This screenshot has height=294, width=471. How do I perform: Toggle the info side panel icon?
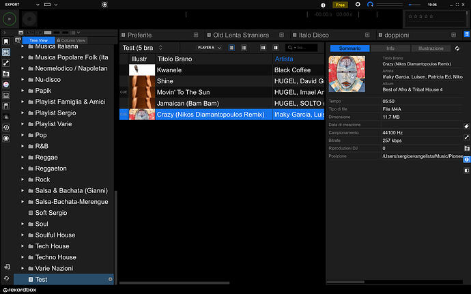tap(466, 160)
